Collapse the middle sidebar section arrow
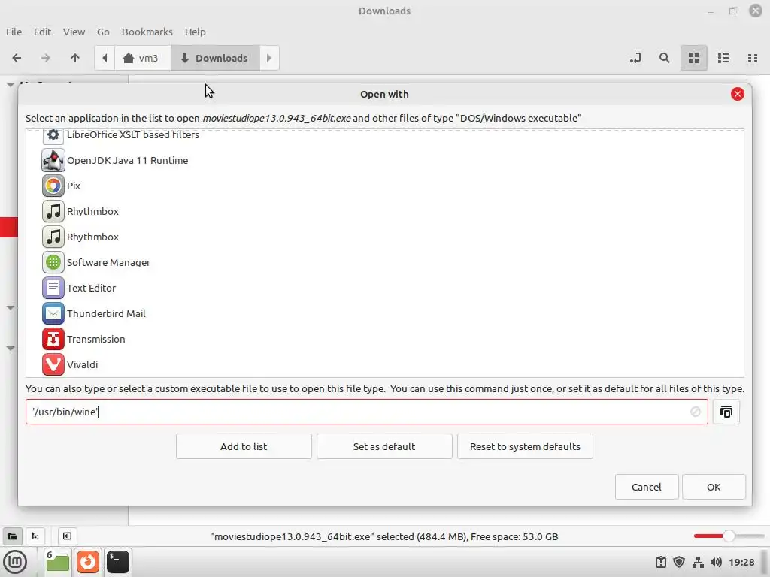This screenshot has width=770, height=577. tap(10, 307)
